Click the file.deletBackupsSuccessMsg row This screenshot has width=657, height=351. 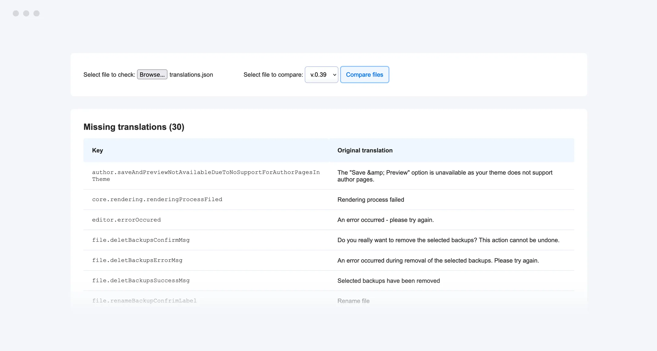point(141,280)
